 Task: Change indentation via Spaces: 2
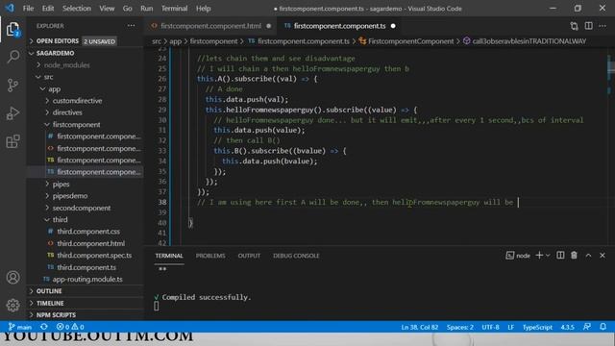[460, 327]
